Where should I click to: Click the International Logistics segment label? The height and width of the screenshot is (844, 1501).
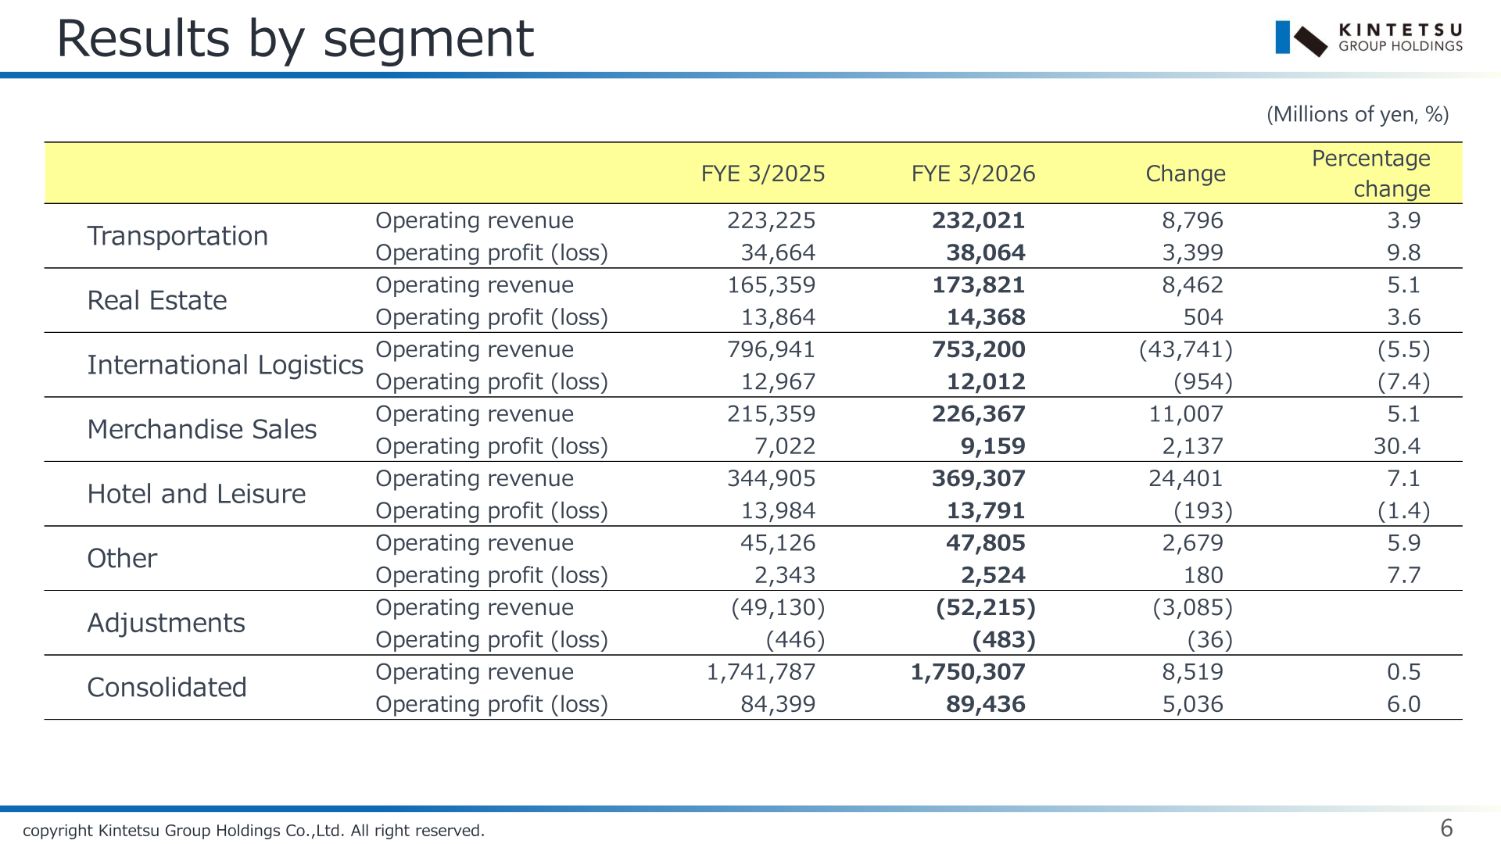coord(225,365)
